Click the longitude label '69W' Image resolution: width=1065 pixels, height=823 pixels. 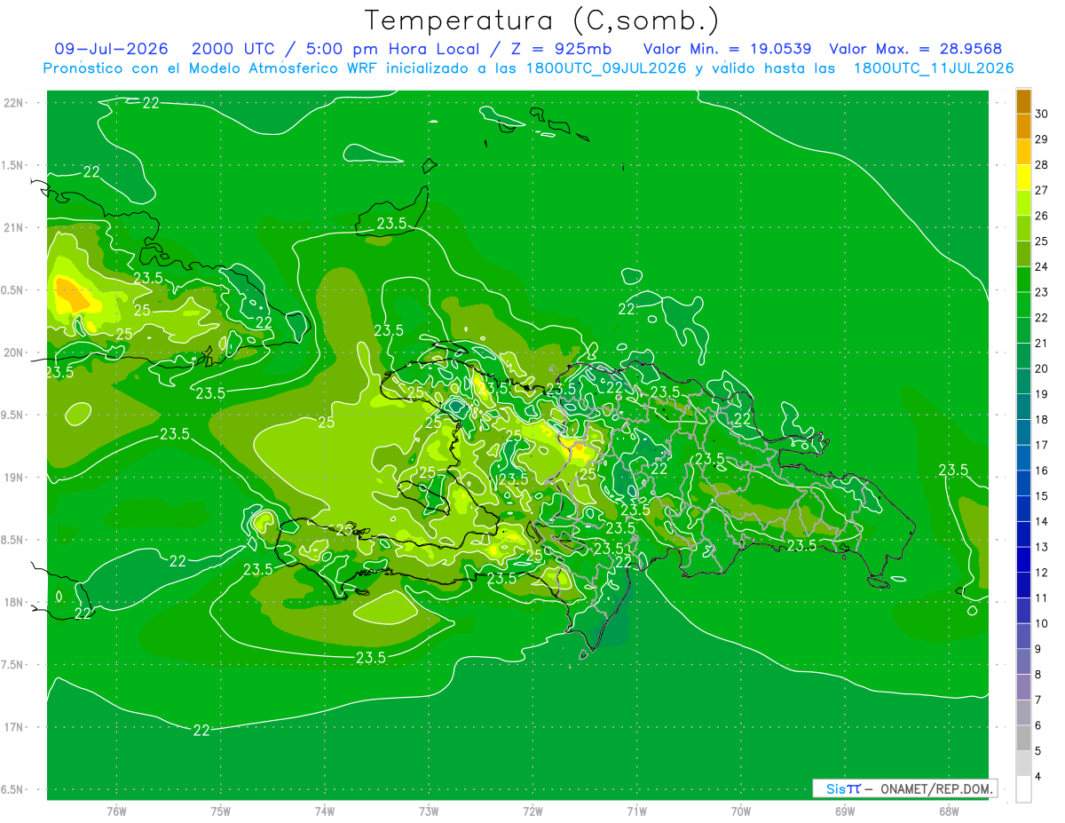pyautogui.click(x=844, y=811)
